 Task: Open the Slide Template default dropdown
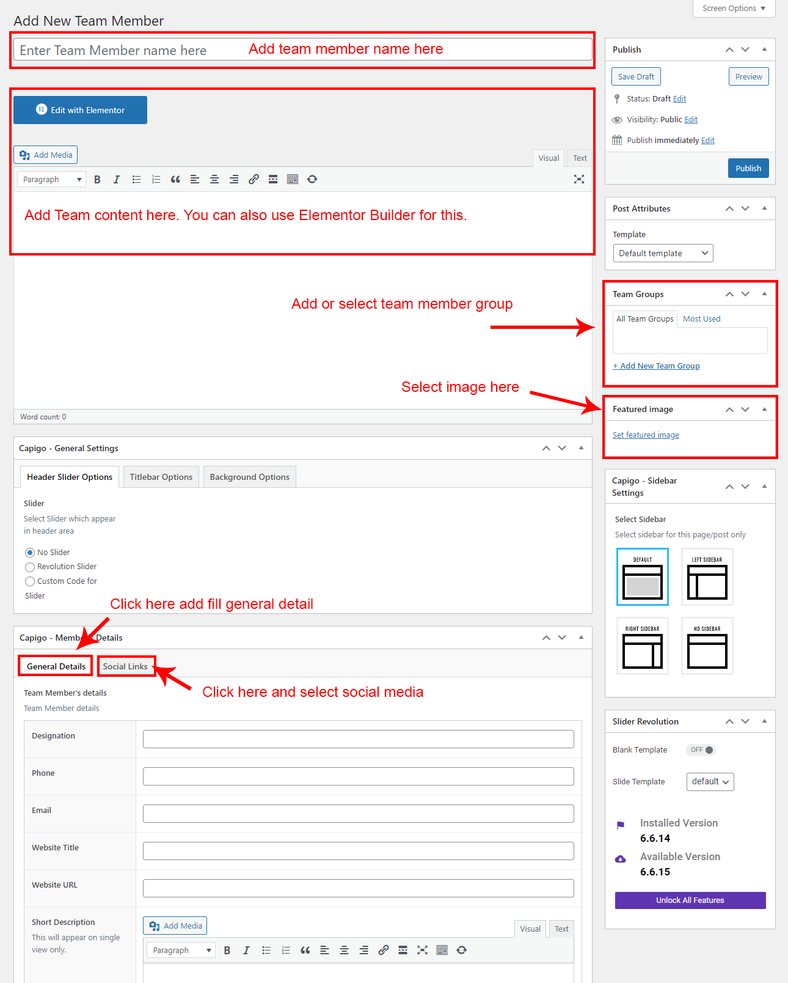pos(710,782)
